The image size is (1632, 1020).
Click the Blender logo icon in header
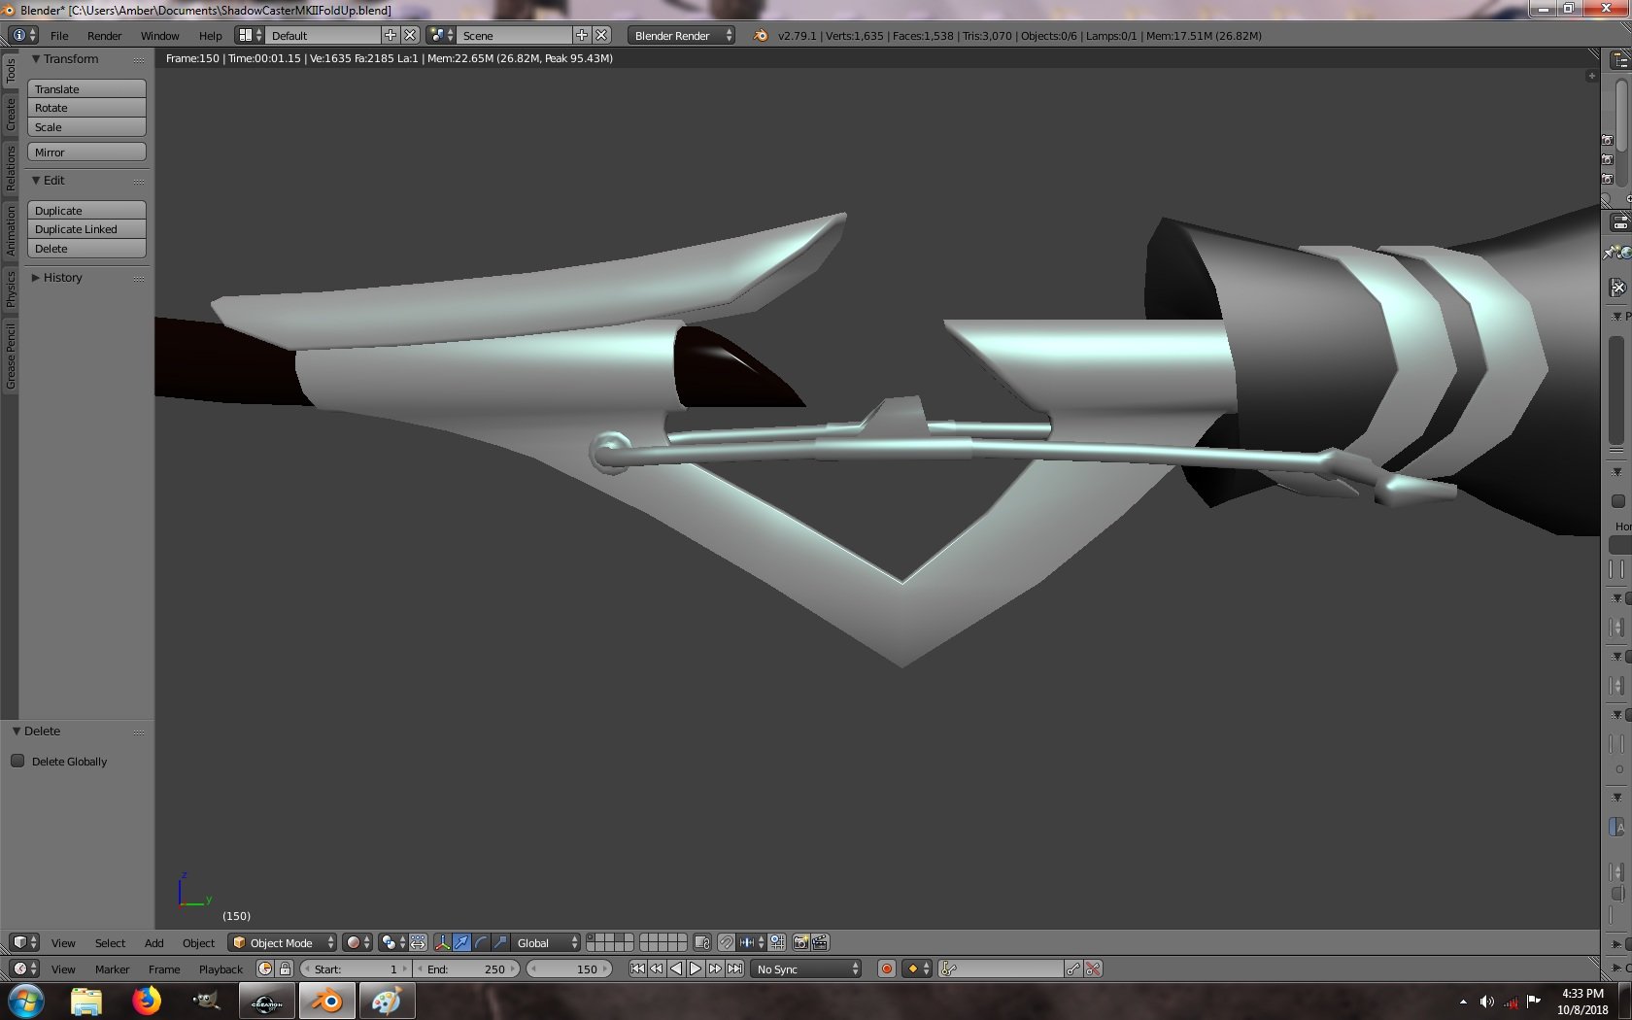click(761, 35)
